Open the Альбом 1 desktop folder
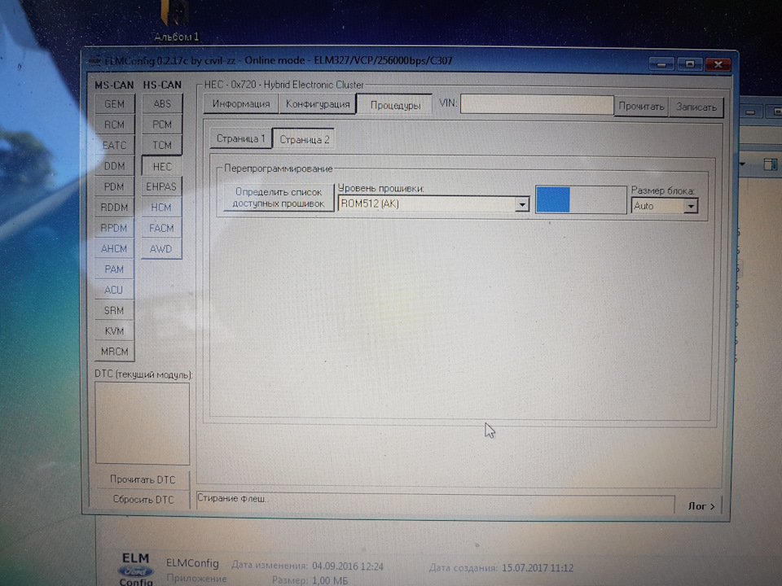The height and width of the screenshot is (586, 782). tap(176, 21)
